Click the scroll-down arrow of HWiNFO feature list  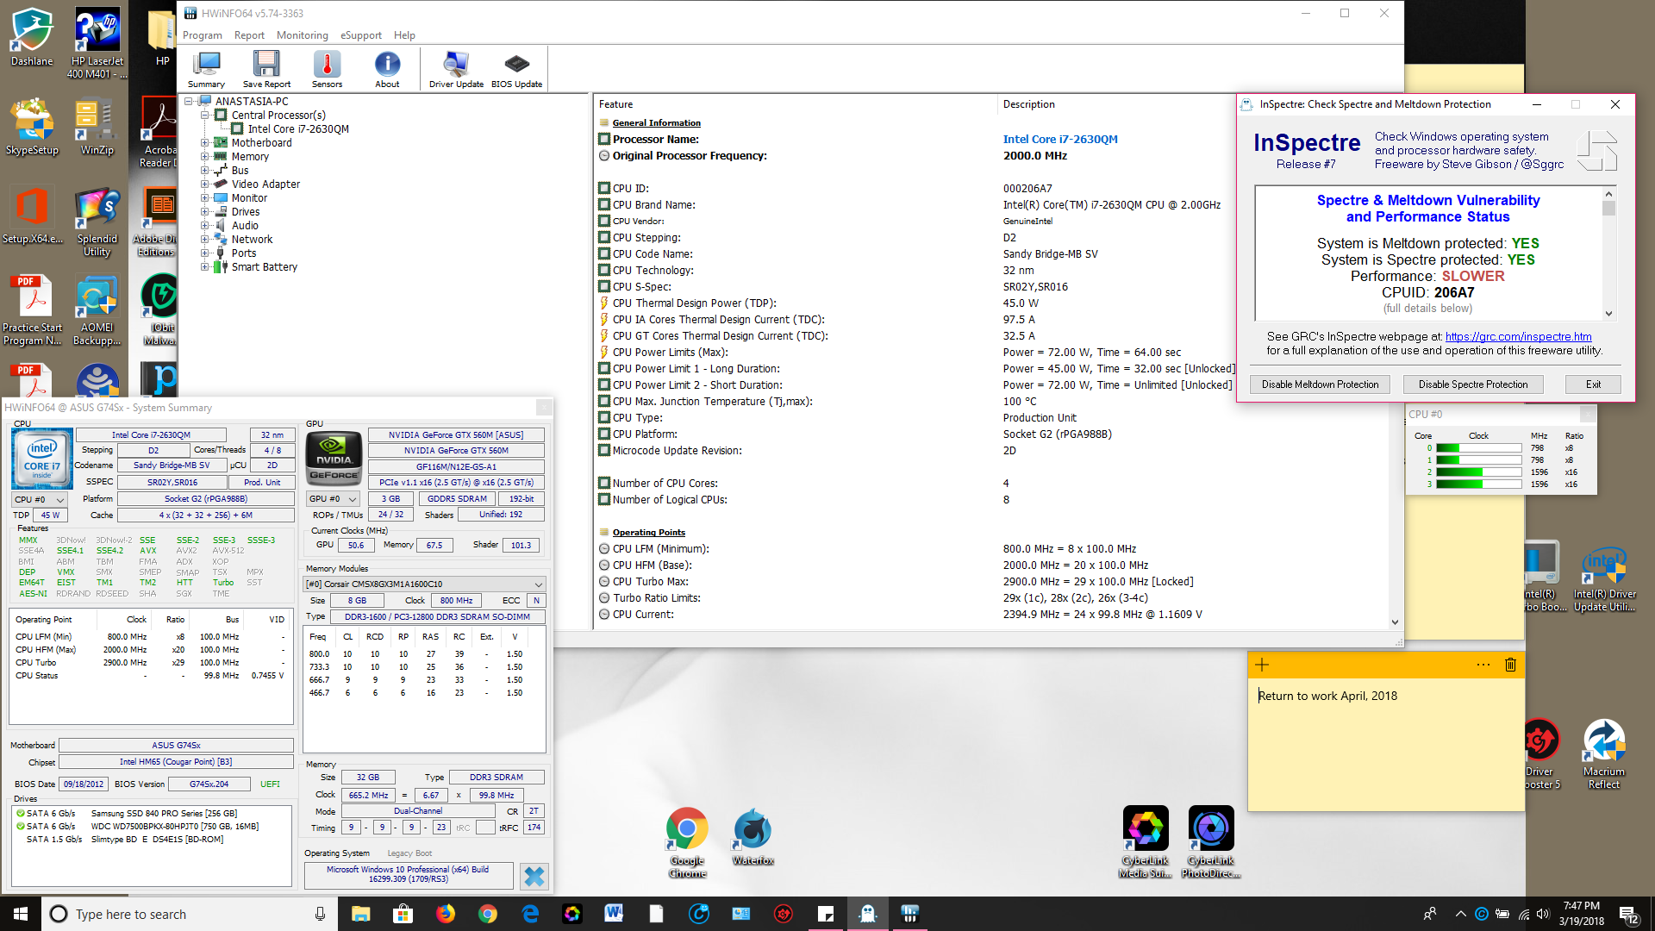[1395, 622]
